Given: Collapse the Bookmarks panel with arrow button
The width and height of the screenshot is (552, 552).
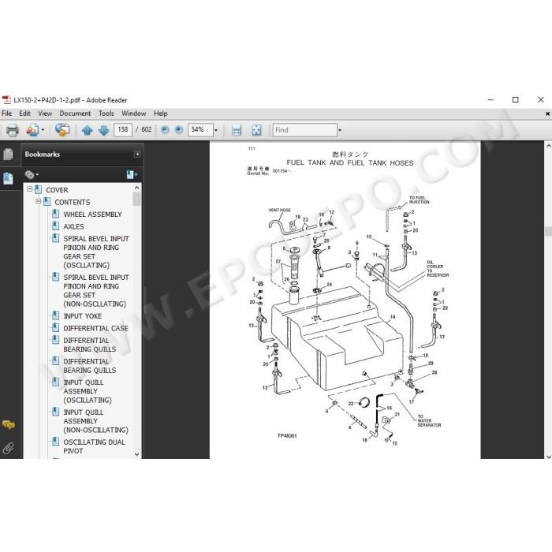Looking at the screenshot, I should 137,155.
